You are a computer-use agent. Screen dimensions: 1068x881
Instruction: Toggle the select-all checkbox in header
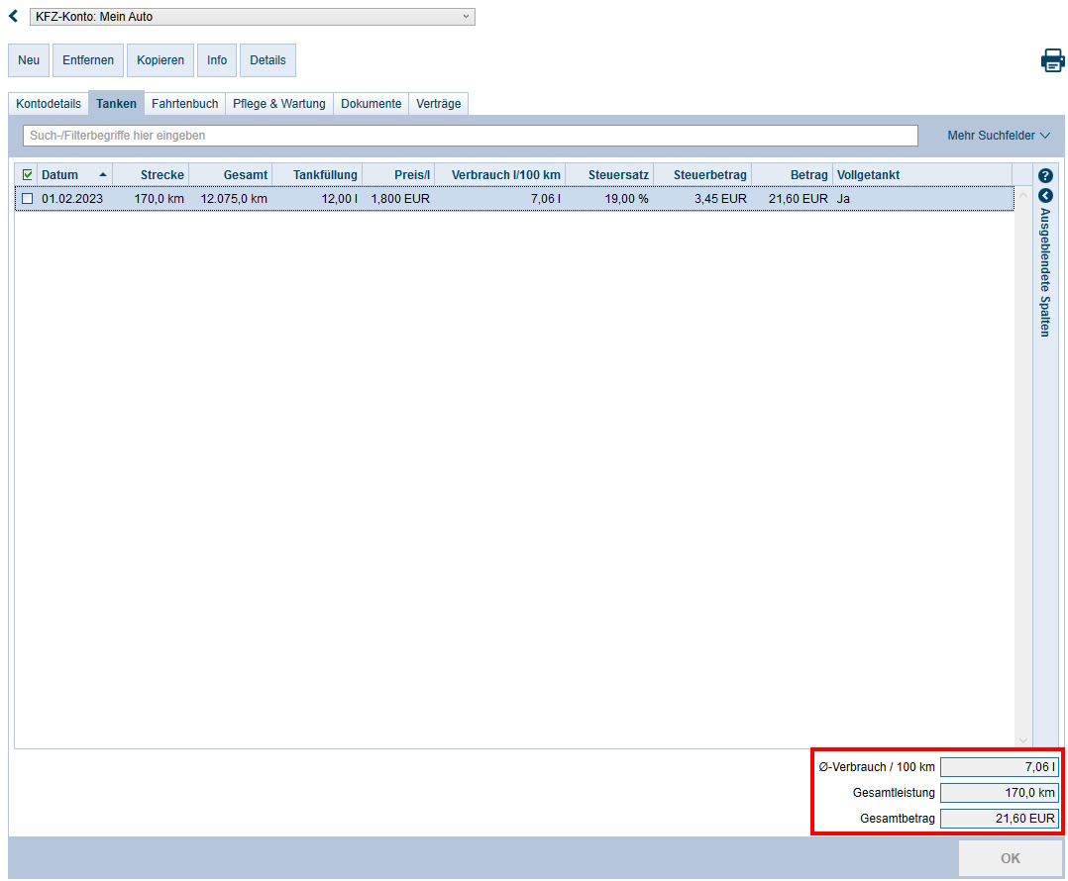coord(28,175)
